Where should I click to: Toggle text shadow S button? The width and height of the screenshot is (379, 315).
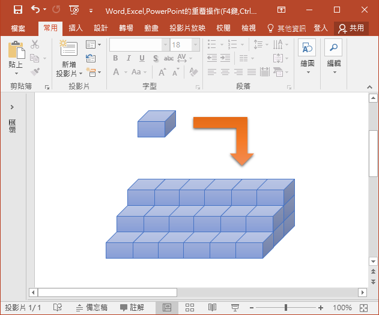[x=156, y=58]
